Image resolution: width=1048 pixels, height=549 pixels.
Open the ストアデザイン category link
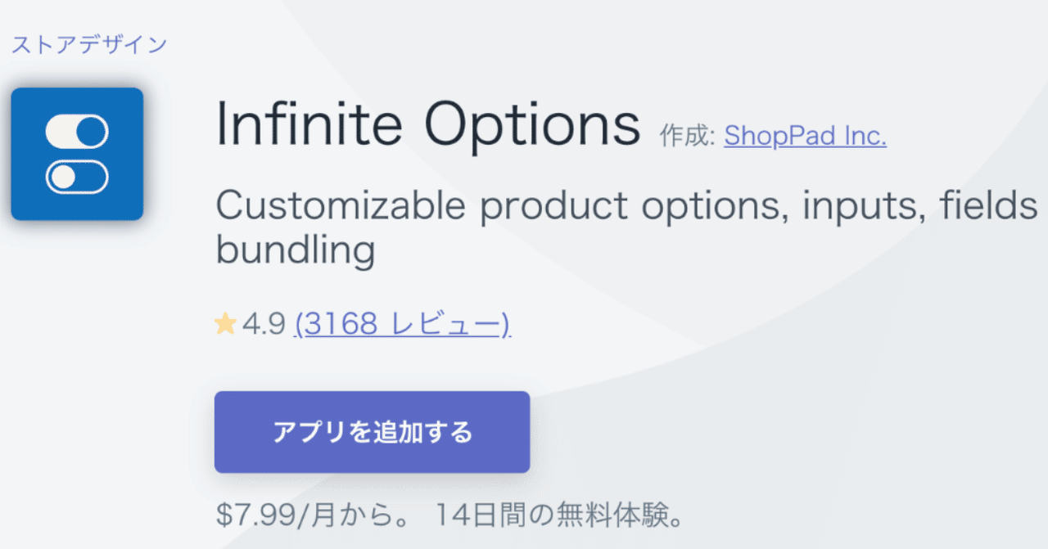(x=88, y=43)
